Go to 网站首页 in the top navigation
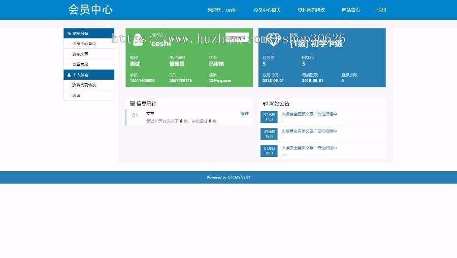 point(351,10)
